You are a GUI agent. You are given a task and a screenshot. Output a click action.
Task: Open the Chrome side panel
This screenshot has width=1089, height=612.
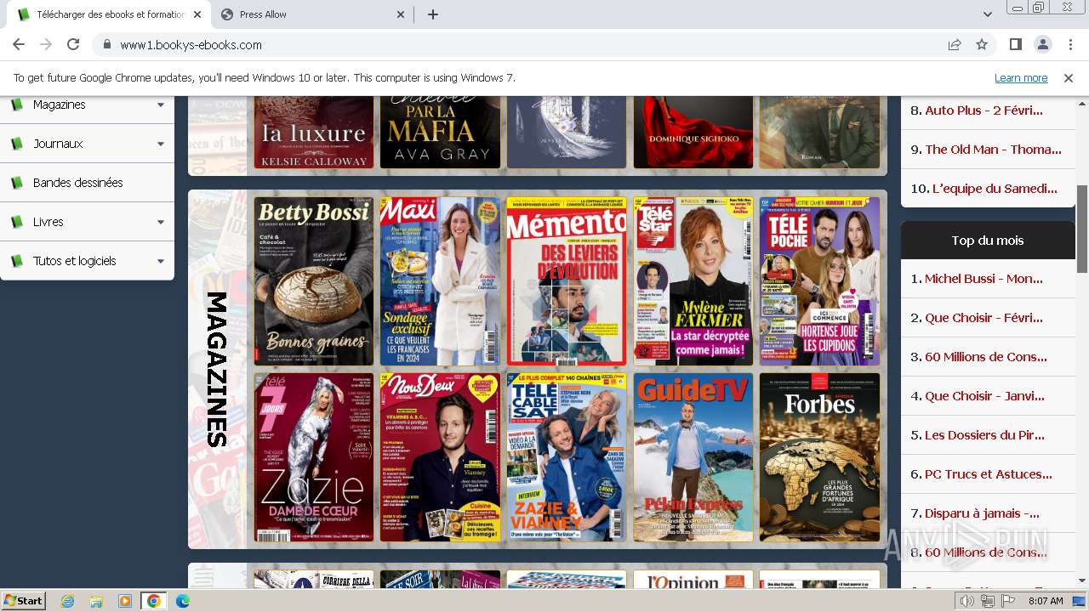[1015, 45]
